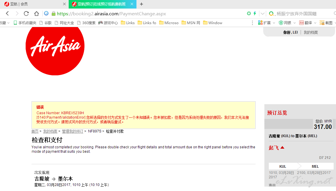Reload the current page
This screenshot has width=336, height=191.
tap(26, 14)
